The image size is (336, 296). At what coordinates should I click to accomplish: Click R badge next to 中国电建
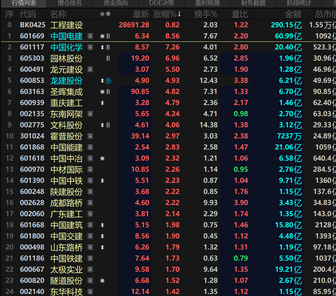click(90, 36)
